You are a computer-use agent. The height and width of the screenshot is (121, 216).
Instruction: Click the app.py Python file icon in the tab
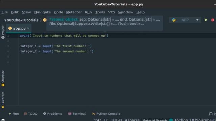coord(10,28)
